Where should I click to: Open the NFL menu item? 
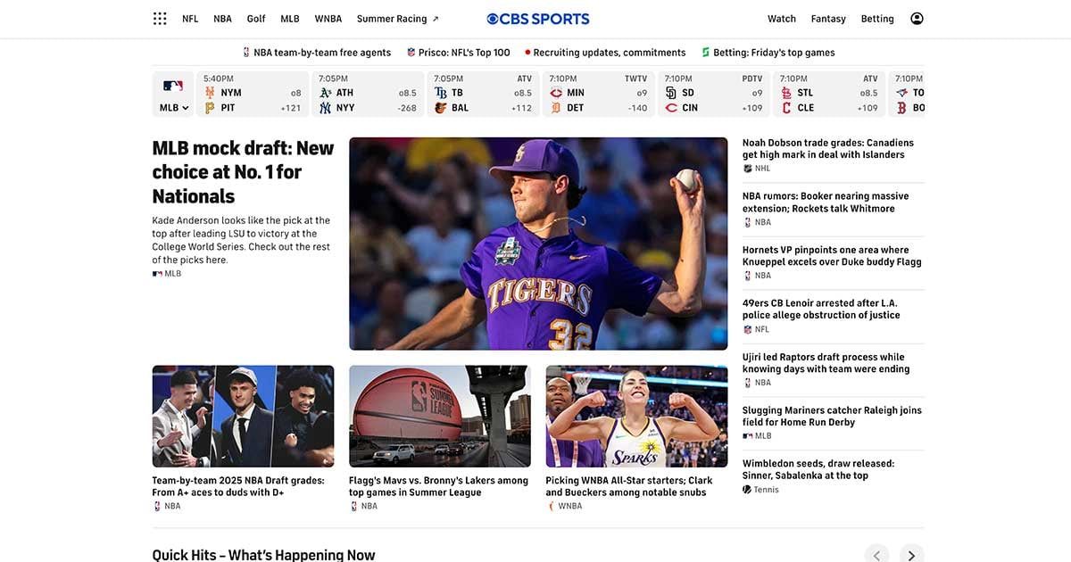[x=190, y=19]
